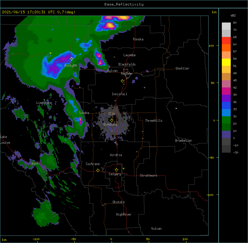Click the dark blue 36-33 dBZ swatch
Screen dimensions: 248x243
(x=226, y=105)
